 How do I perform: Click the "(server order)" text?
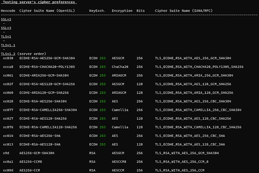point(32,54)
